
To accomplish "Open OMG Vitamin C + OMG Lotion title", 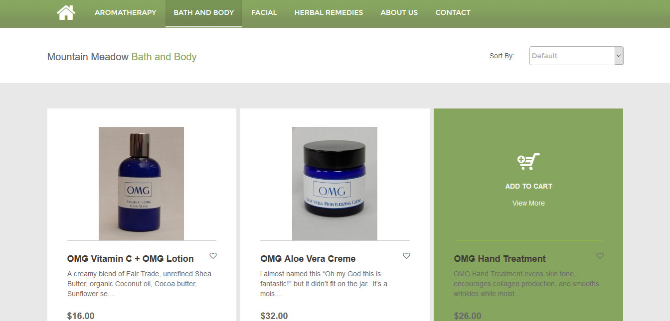I will pos(130,259).
